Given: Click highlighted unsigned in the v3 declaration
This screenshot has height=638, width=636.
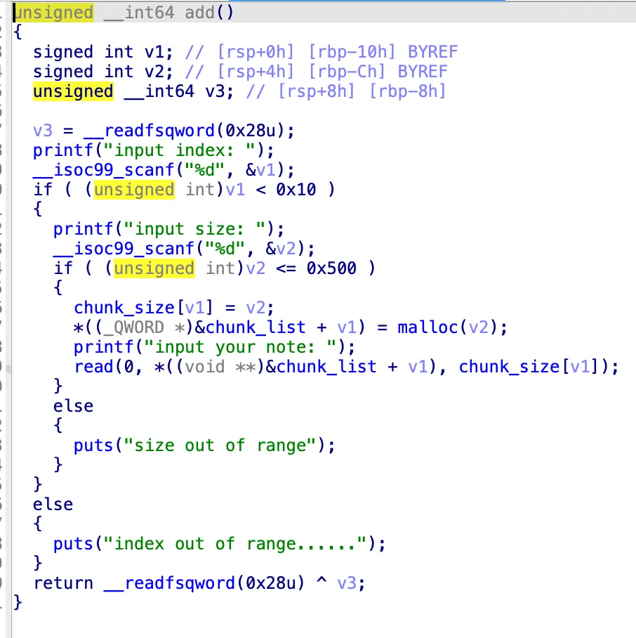Looking at the screenshot, I should (73, 91).
